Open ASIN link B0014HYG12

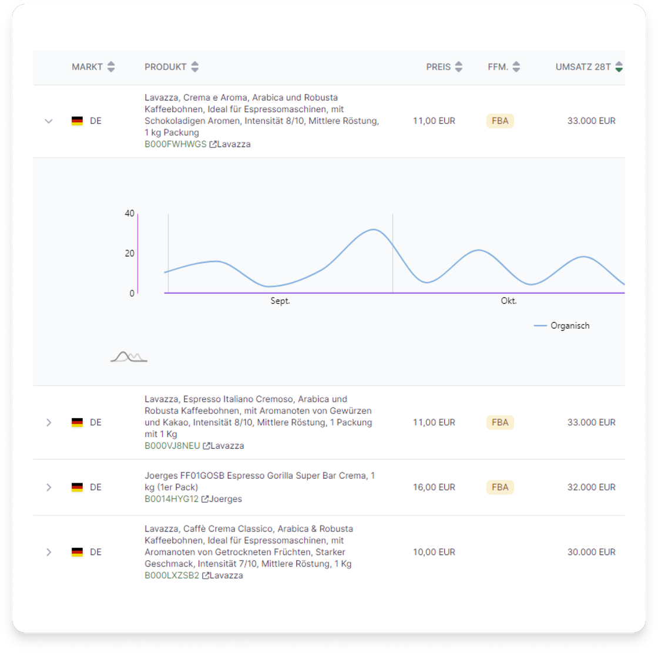tap(171, 499)
